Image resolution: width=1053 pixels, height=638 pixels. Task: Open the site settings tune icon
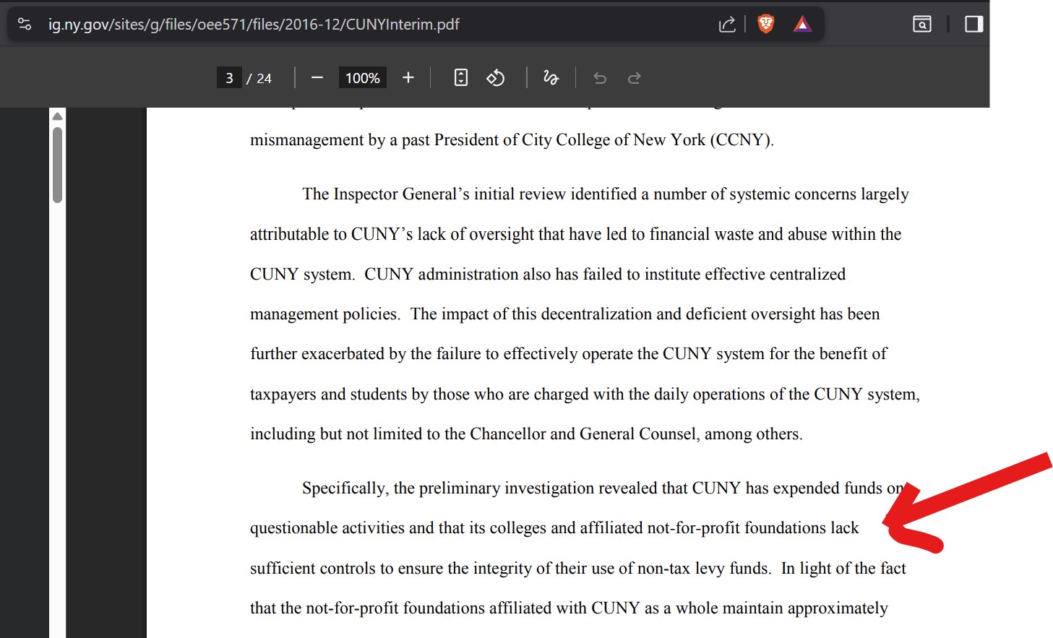(24, 23)
